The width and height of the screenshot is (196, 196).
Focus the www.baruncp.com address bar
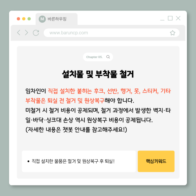112,33
